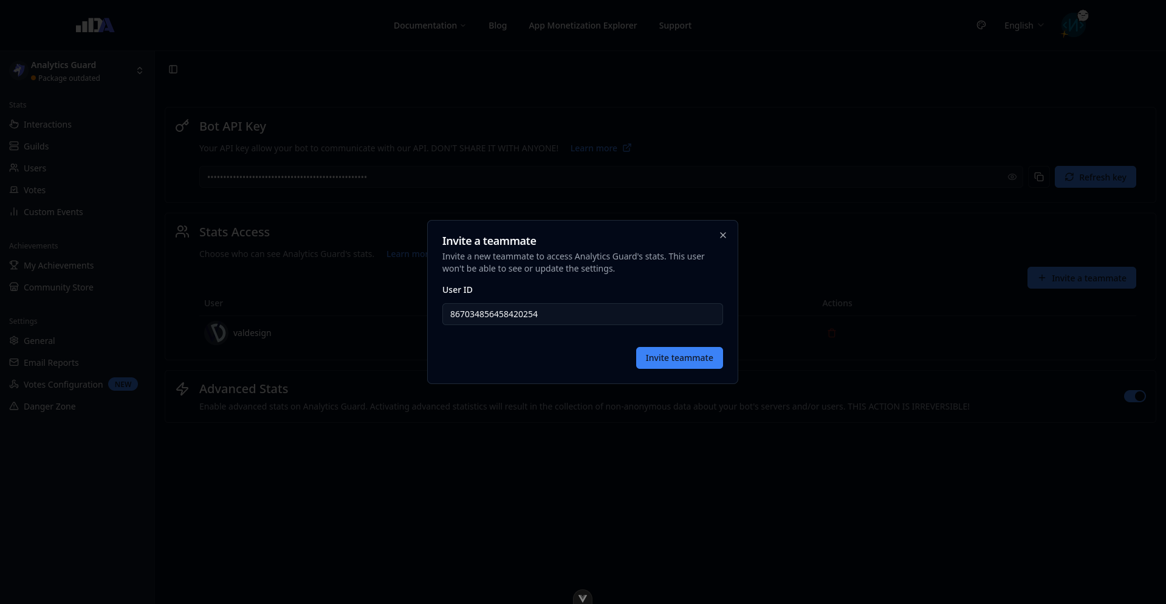Open Danger Zone settings
This screenshot has height=604, width=1166.
coord(49,407)
